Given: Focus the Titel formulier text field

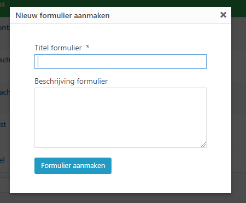Looking at the screenshot, I should click(120, 61).
